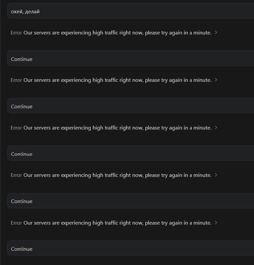Click the second error's high traffic text
The width and height of the screenshot is (254, 265).
coord(117,80)
